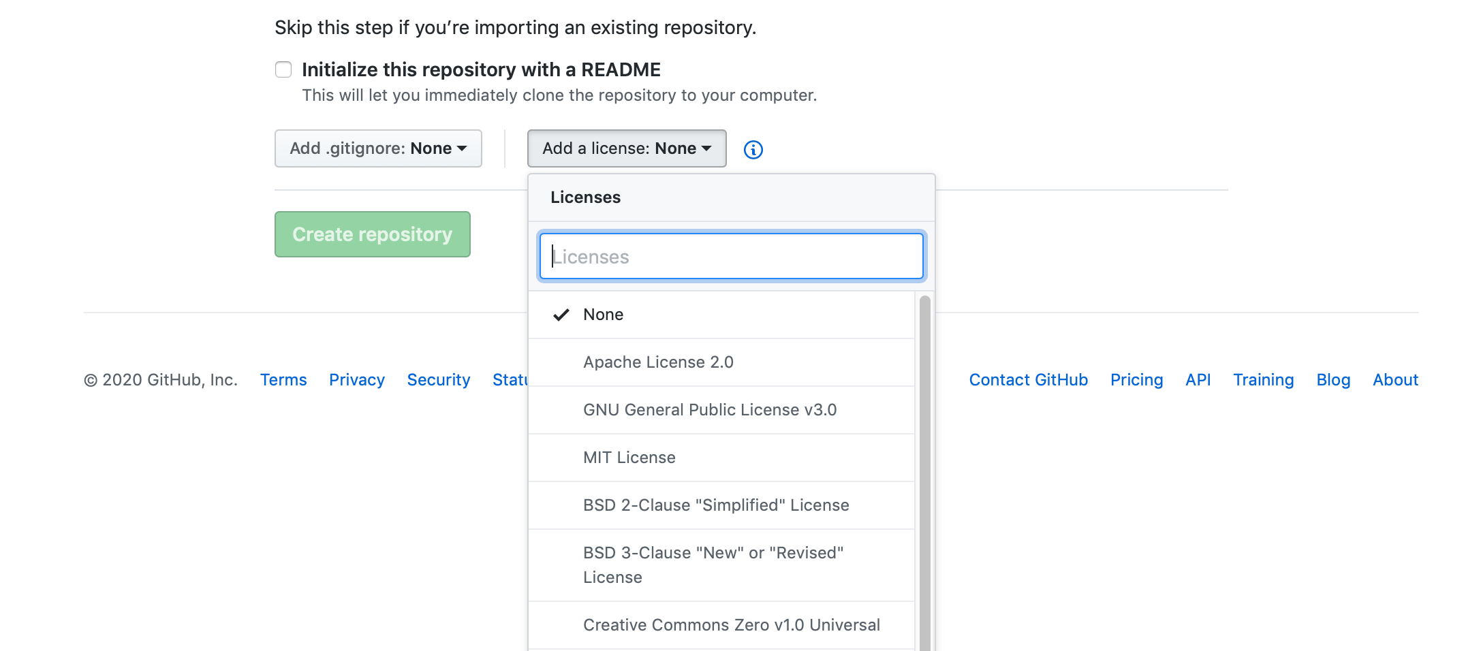Open the Contact GitHub link
The height and width of the screenshot is (651, 1481).
(x=1029, y=380)
